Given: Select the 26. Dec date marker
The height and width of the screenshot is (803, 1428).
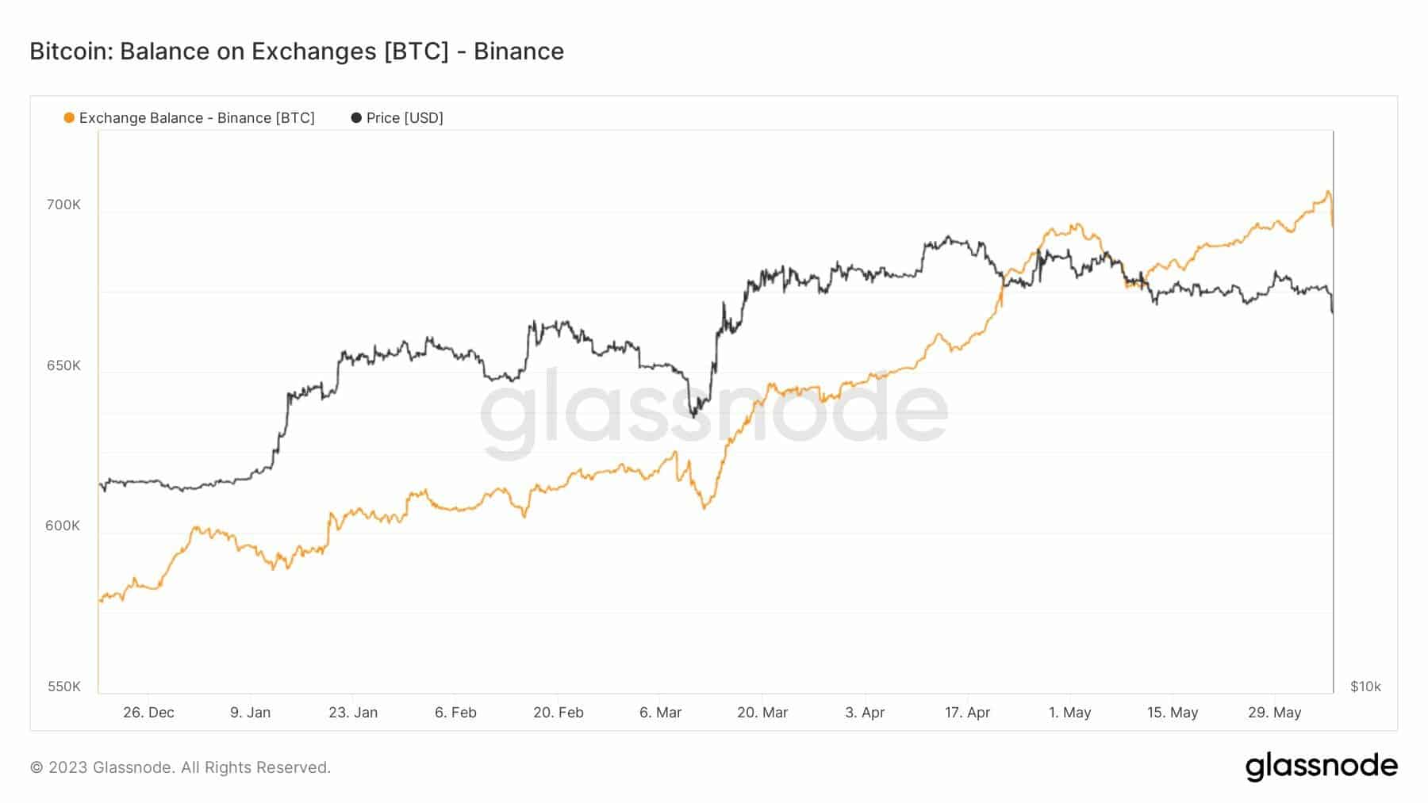Looking at the screenshot, I should coord(148,713).
